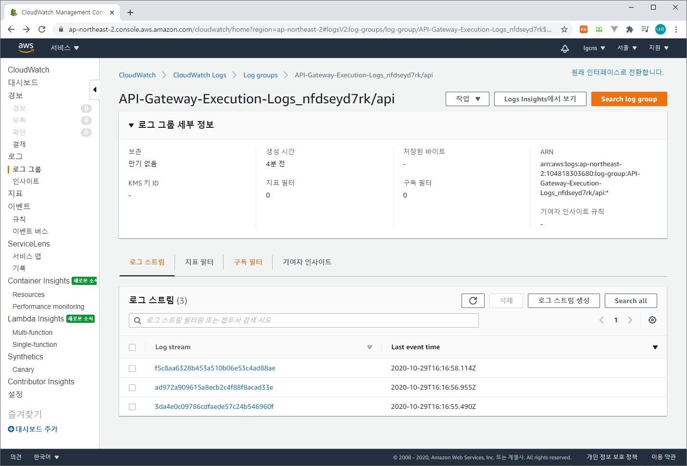Click 의견 feedback in footer
Image resolution: width=687 pixels, height=466 pixels.
[16, 457]
